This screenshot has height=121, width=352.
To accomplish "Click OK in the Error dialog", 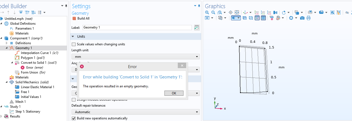I will (174, 93).
